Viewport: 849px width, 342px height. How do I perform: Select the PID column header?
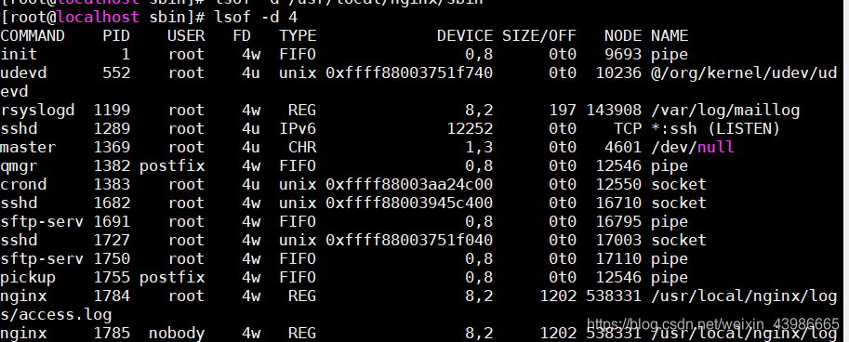pos(116,36)
